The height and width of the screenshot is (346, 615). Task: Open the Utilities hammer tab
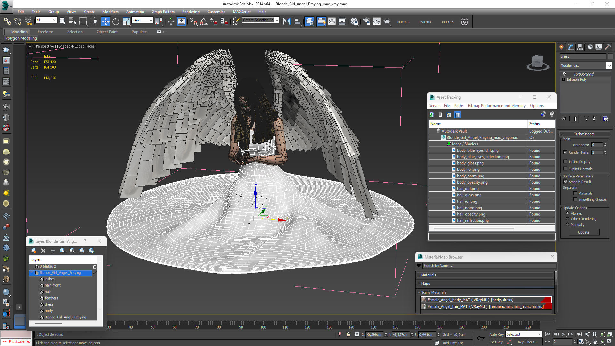pos(608,47)
